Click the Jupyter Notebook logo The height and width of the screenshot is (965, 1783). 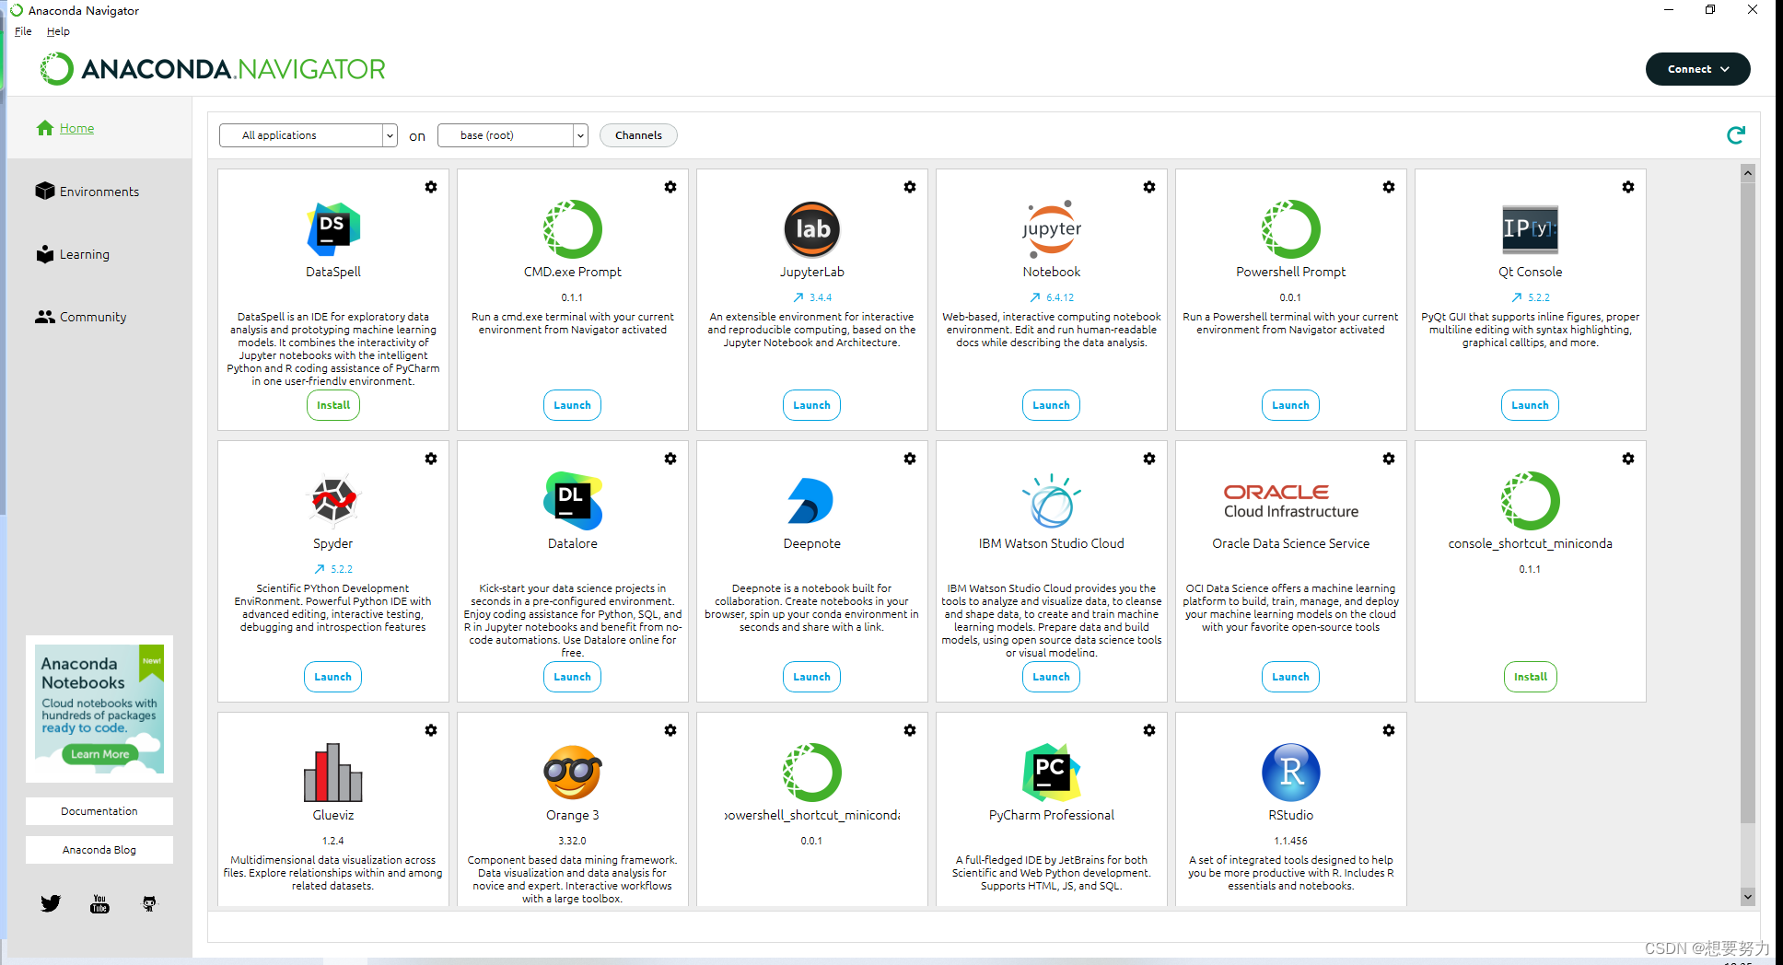point(1052,229)
